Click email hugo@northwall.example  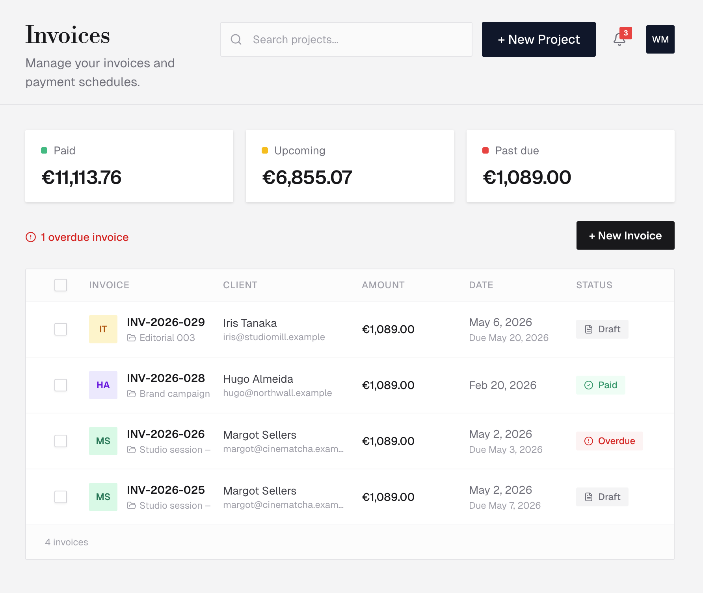click(x=277, y=393)
